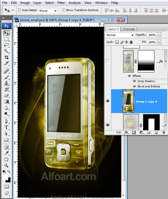Delete layer with trash icon
The height and width of the screenshot is (199, 168).
point(164,133)
